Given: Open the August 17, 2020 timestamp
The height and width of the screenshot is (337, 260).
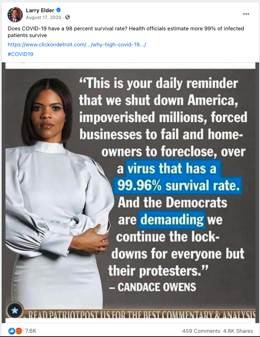Looking at the screenshot, I should [x=44, y=17].
